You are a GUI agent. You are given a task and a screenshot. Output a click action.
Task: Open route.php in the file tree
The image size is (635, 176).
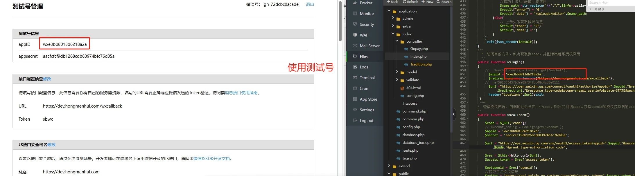(410, 150)
